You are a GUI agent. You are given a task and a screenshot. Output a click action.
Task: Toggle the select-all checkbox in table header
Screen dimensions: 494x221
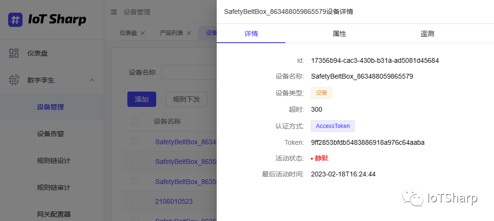pos(135,121)
